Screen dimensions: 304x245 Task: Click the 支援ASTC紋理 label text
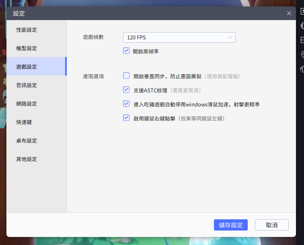point(150,90)
